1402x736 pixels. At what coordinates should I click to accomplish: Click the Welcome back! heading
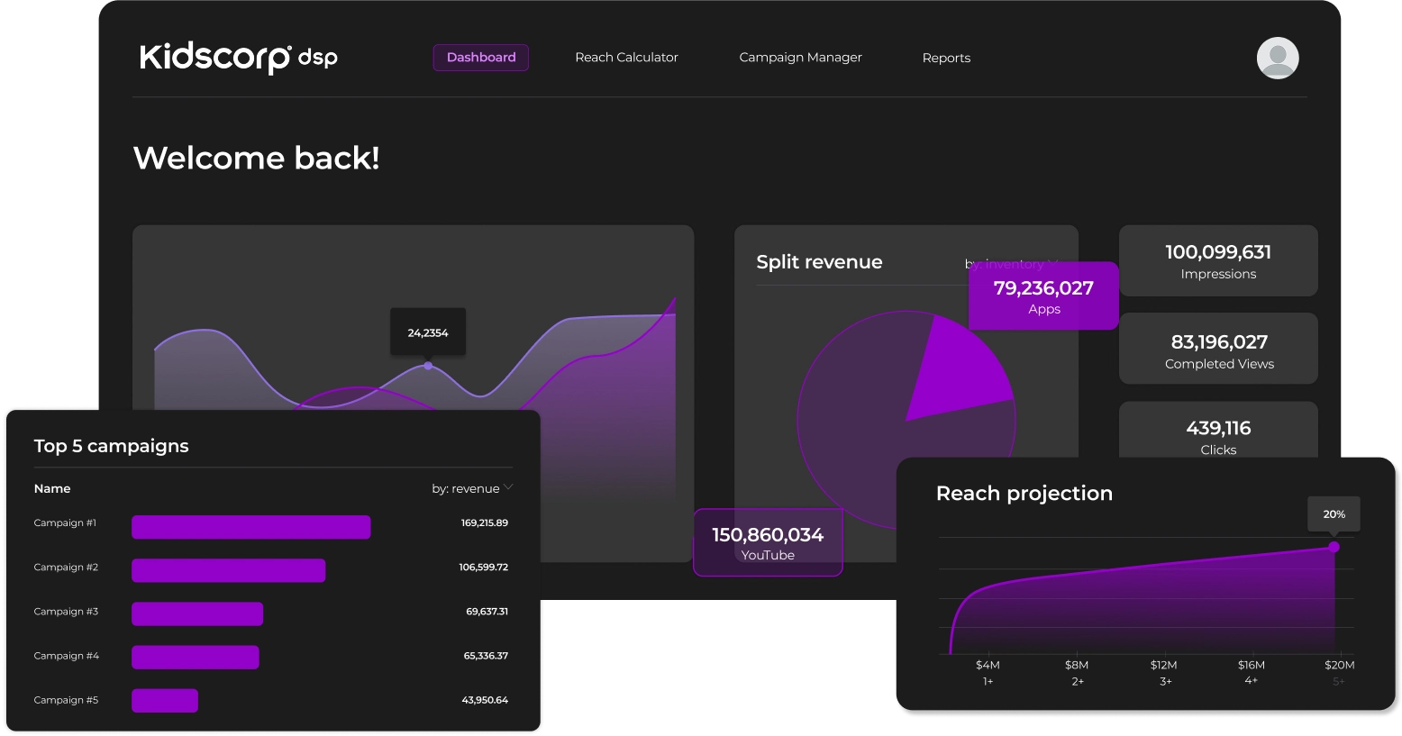coord(257,158)
